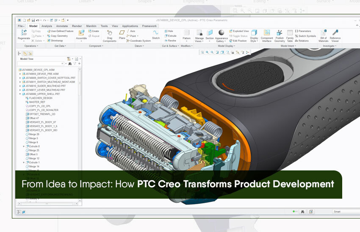
Task: Open the Appearance Gallery sphere icon
Action: (222, 32)
